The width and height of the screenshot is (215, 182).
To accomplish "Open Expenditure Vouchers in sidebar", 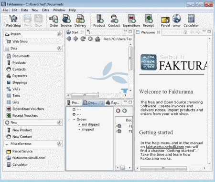I will point(25,109).
